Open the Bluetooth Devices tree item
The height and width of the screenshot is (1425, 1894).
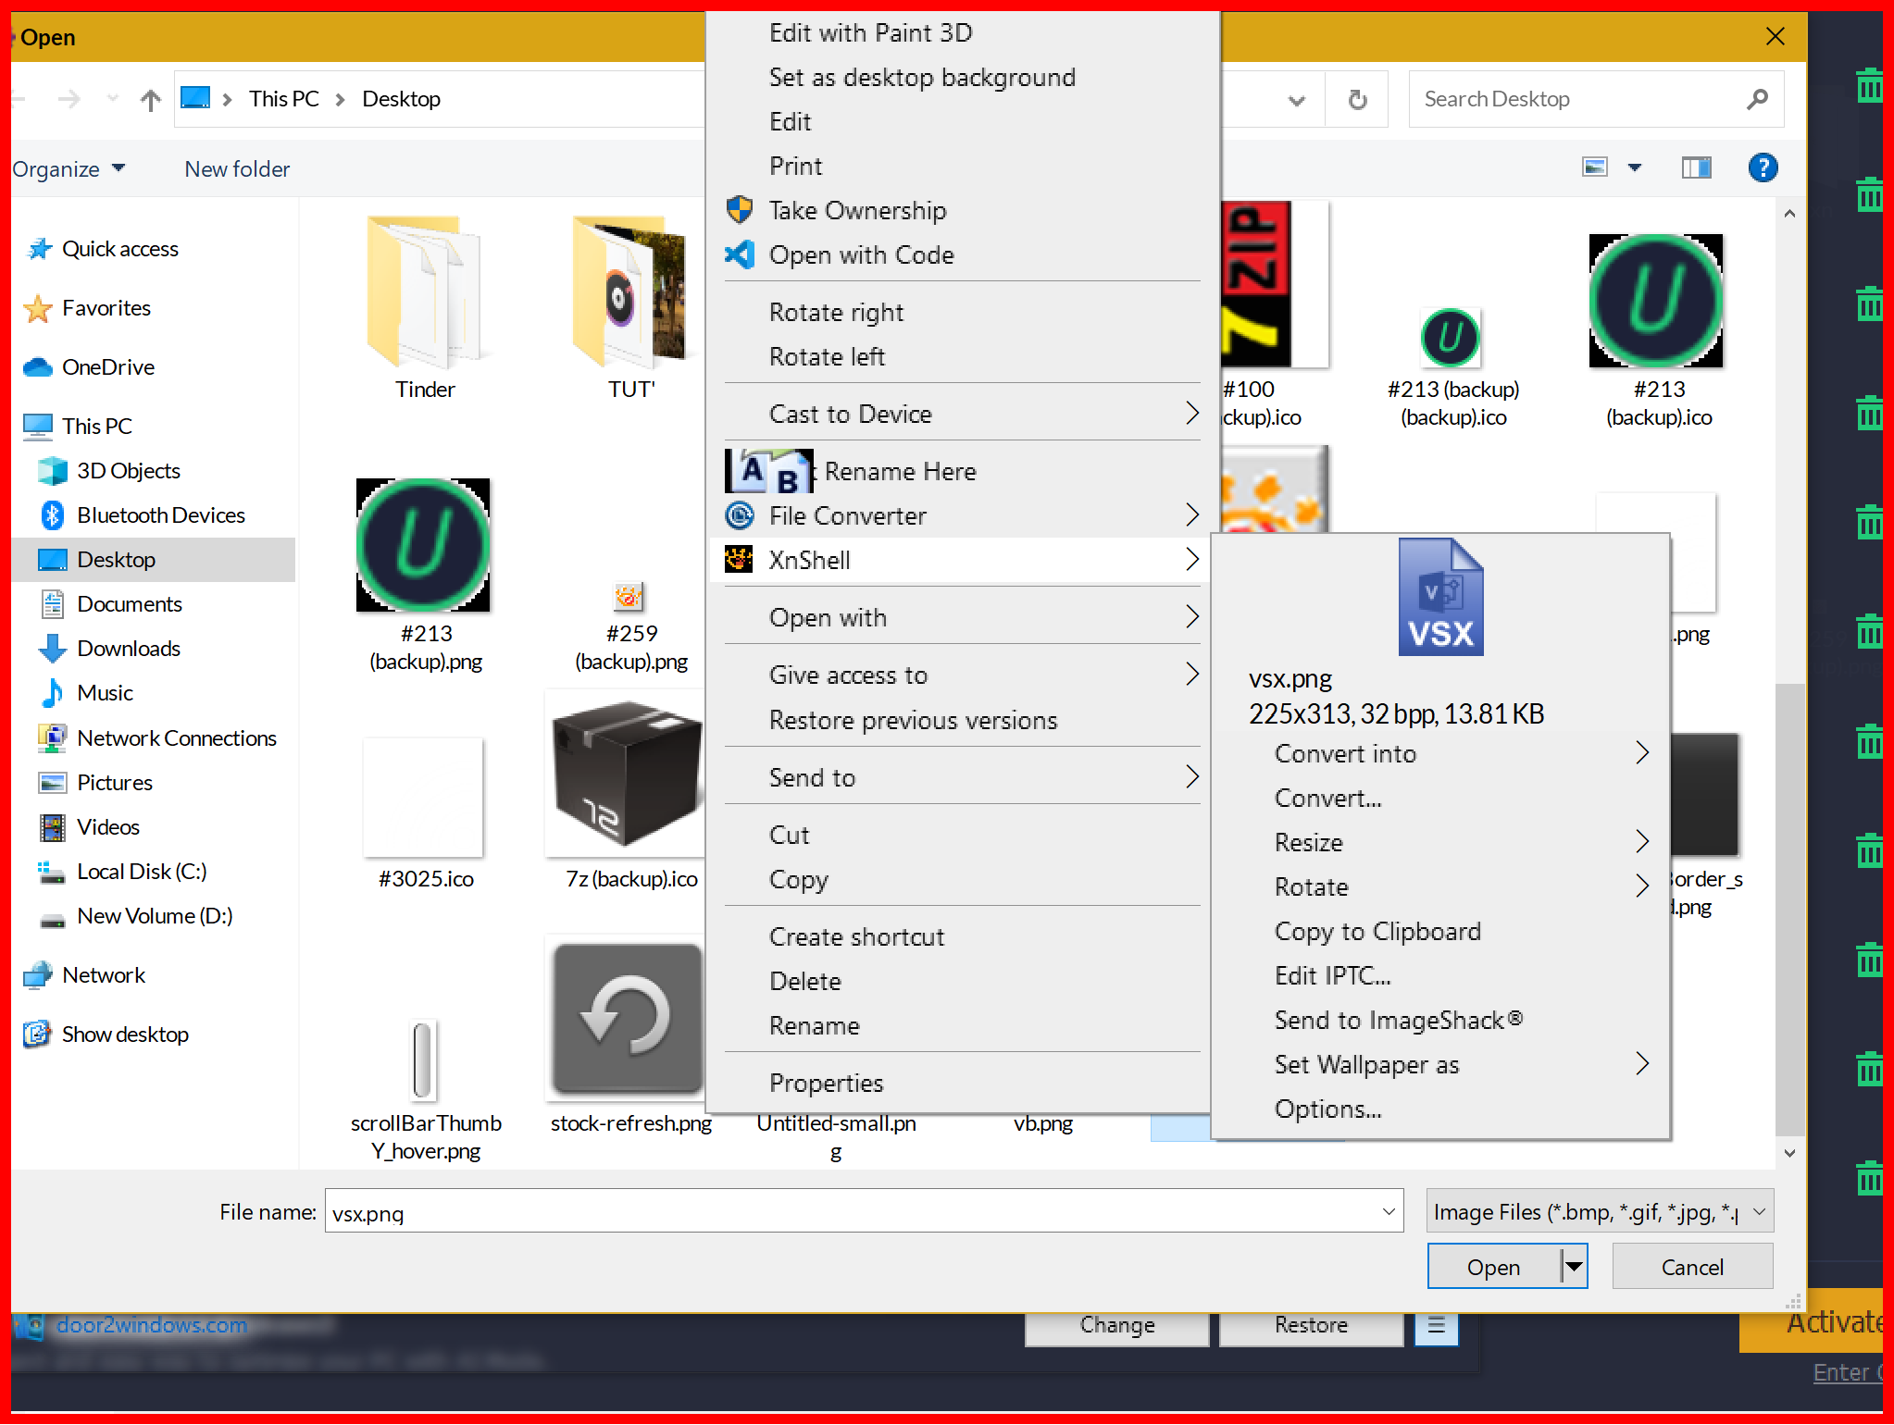point(160,515)
